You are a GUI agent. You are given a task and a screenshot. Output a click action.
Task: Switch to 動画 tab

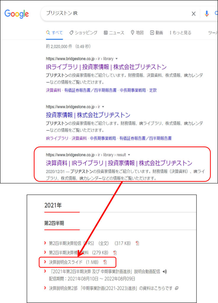coord(156,33)
